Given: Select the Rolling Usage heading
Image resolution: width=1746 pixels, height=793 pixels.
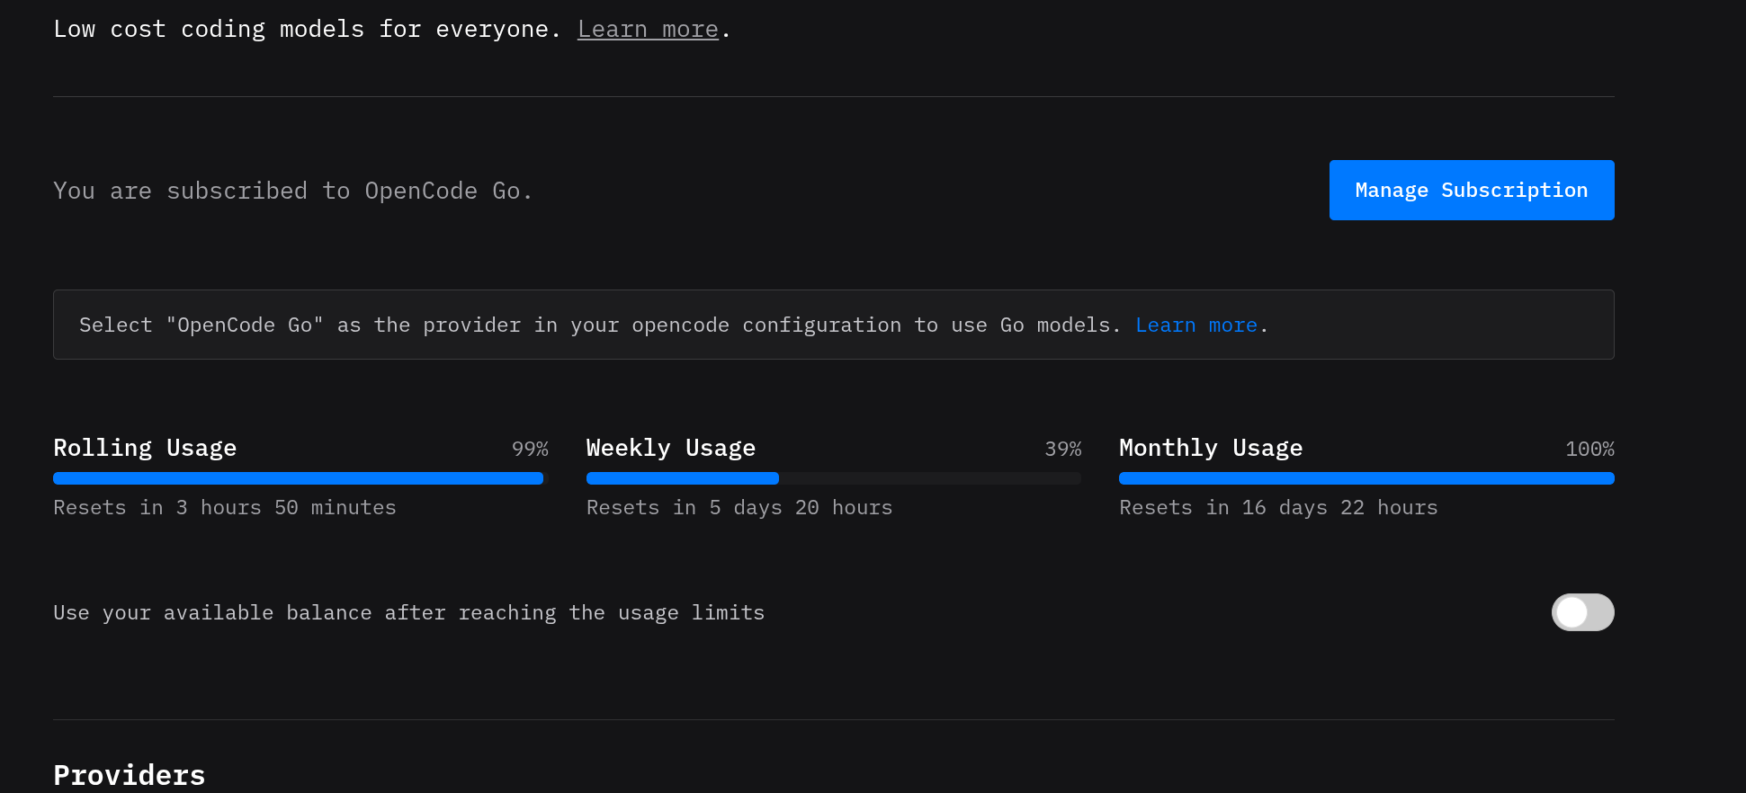Looking at the screenshot, I should click(x=145, y=448).
